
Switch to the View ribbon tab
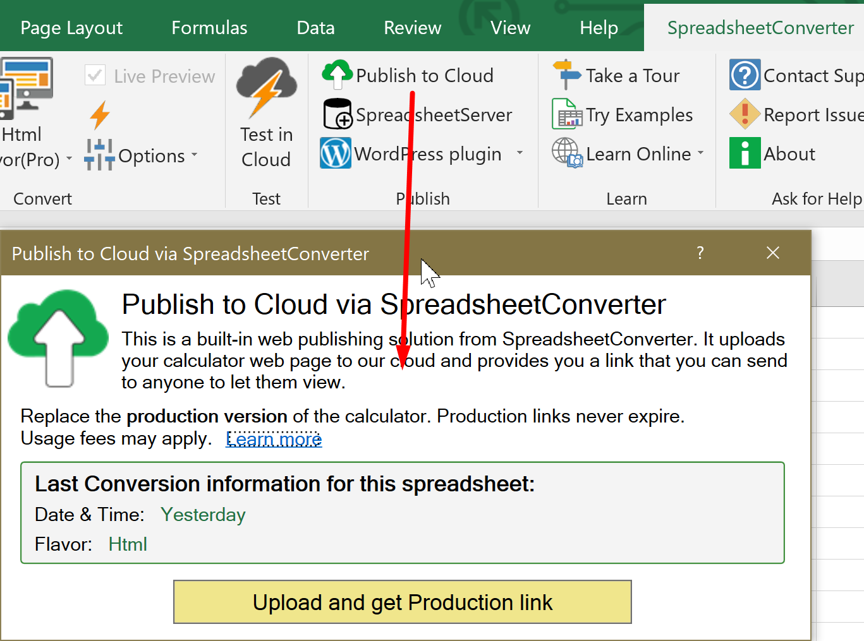[509, 27]
